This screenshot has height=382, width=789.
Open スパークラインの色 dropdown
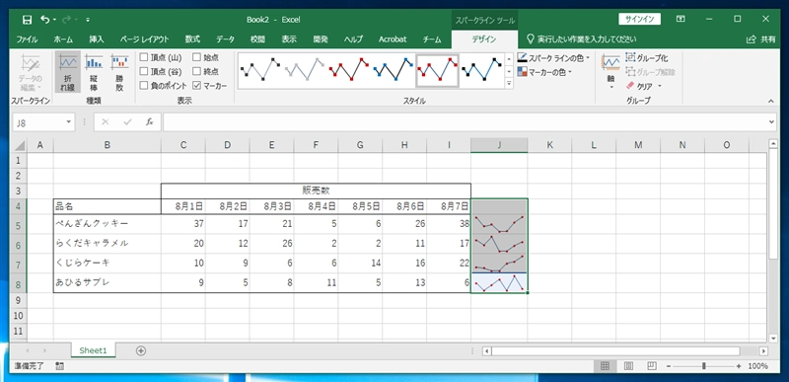pos(553,58)
